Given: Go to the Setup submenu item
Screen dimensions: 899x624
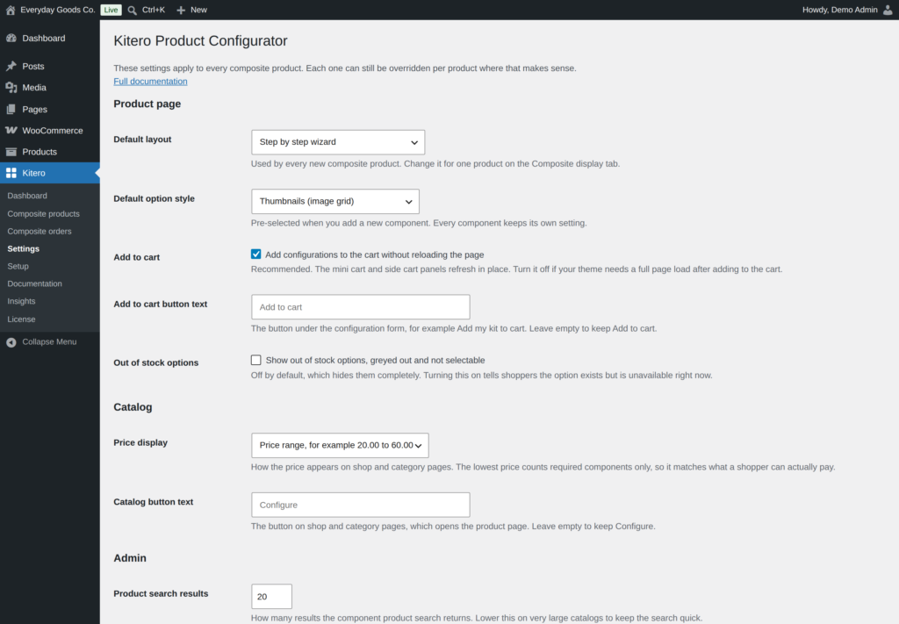Looking at the screenshot, I should pyautogui.click(x=18, y=267).
